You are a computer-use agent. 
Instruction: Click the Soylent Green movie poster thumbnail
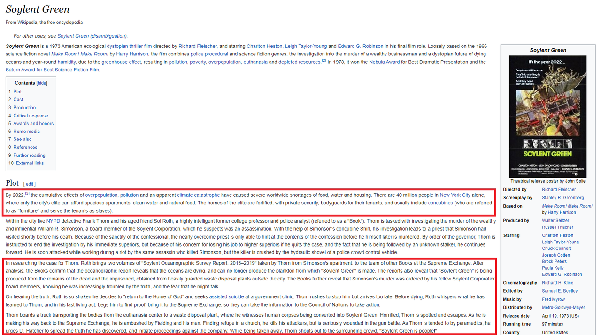tap(547, 116)
